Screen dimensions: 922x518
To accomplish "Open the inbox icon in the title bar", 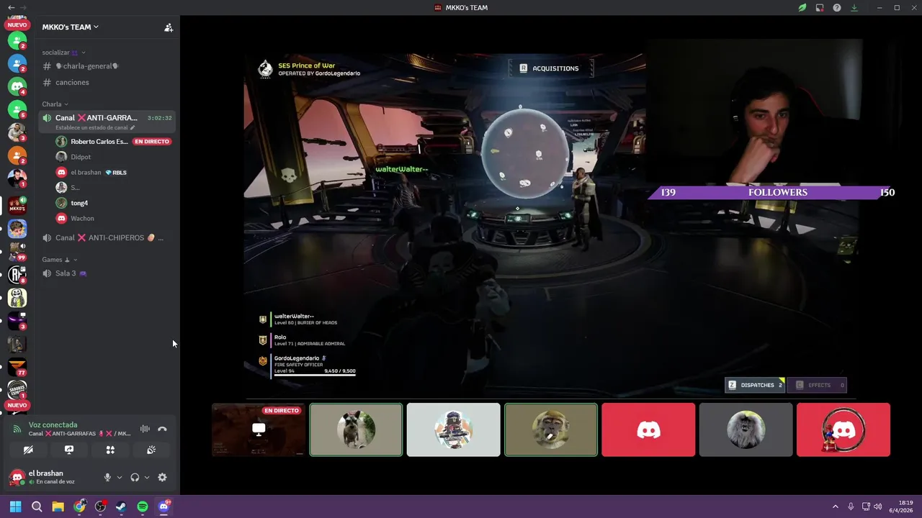I will pos(820,8).
